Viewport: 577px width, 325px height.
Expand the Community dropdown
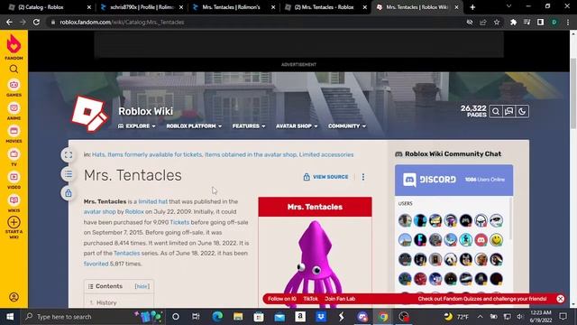[347, 126]
